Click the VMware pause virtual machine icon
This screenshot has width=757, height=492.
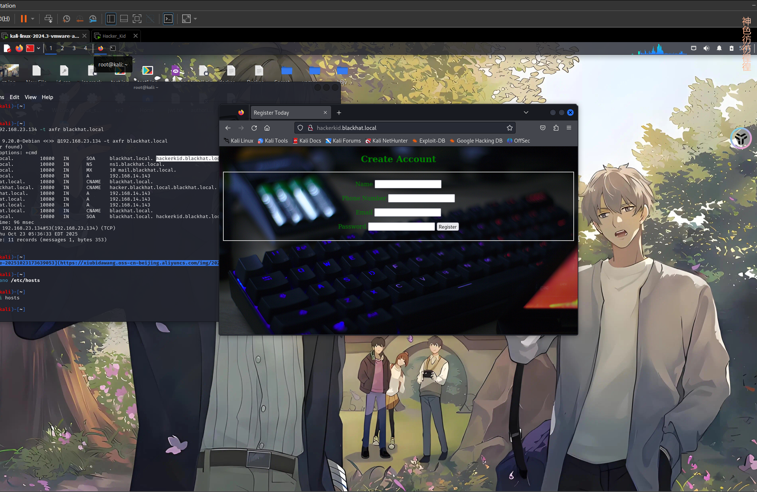24,19
